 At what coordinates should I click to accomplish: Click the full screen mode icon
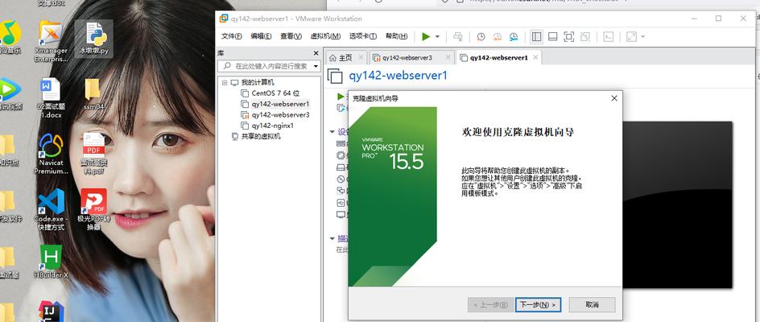pyautogui.click(x=569, y=36)
